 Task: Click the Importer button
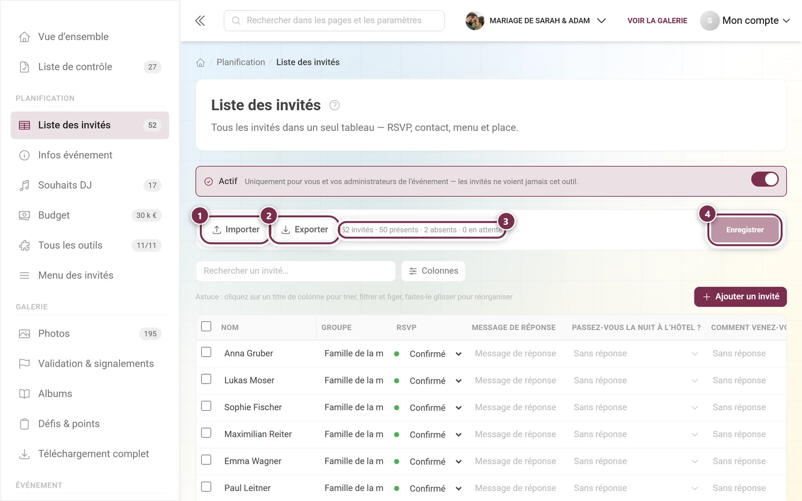pos(236,230)
